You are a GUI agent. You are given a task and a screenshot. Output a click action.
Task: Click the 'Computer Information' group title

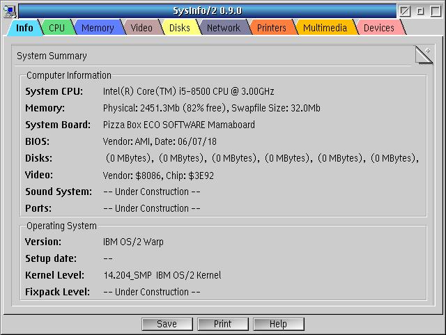coord(69,75)
